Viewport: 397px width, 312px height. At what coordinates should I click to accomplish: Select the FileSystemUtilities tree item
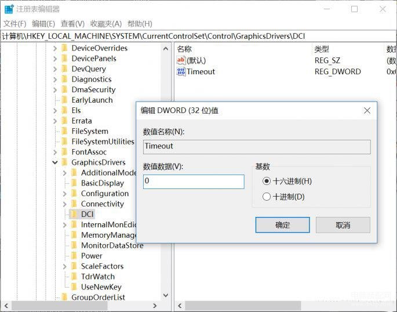[103, 142]
